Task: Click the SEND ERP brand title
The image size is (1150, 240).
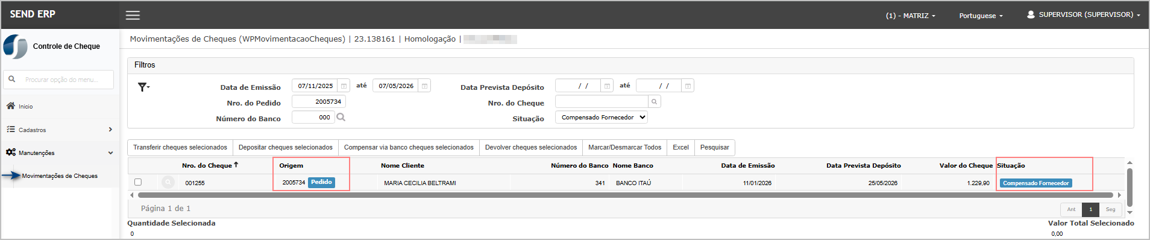Action: [33, 14]
